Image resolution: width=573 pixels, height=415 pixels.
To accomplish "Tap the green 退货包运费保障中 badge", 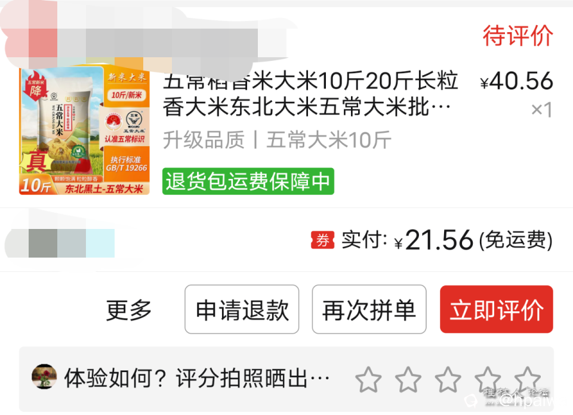I will [x=248, y=181].
